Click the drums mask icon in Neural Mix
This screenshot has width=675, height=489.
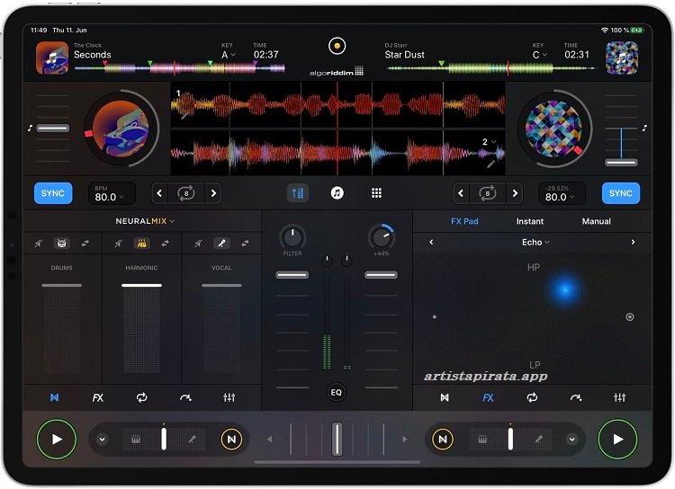[x=61, y=244]
